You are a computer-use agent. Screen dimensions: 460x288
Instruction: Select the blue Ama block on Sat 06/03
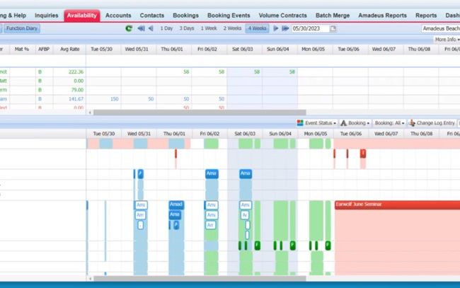point(246,173)
